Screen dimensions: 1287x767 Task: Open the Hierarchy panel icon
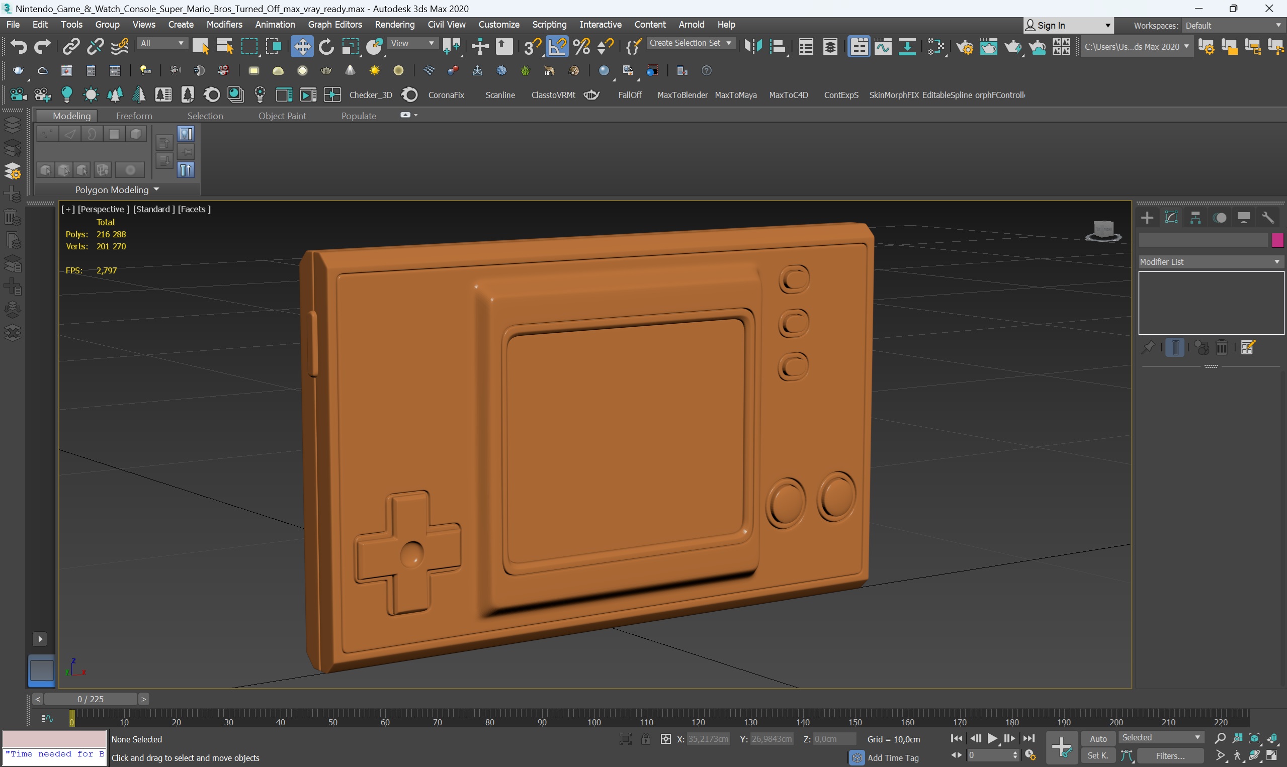[1195, 218]
